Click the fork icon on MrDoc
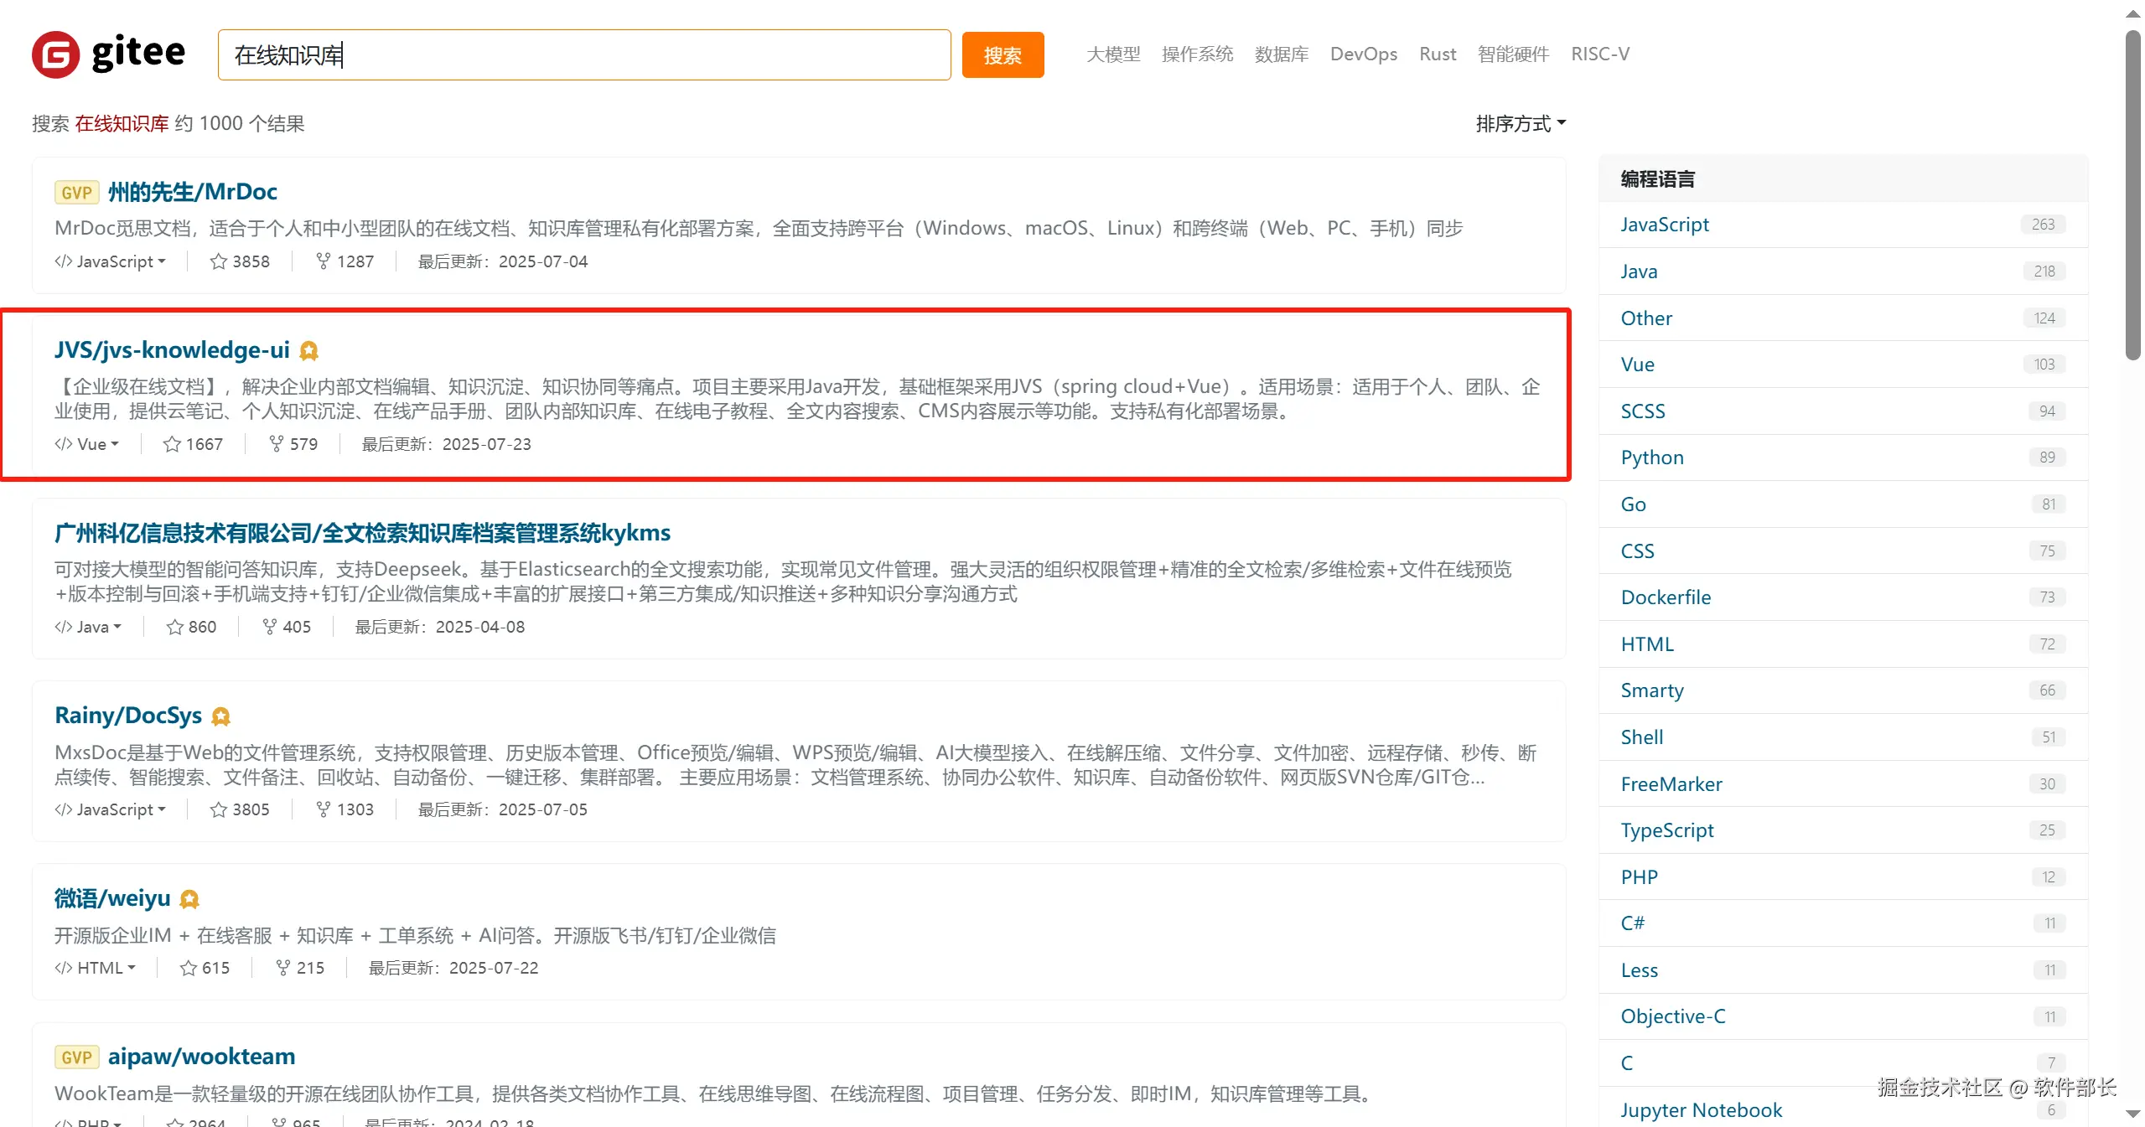 (x=323, y=261)
